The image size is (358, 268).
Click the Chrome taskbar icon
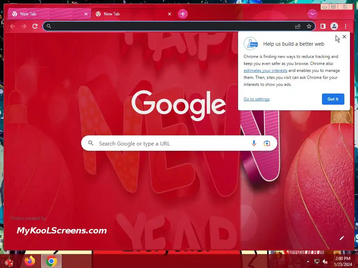[x=51, y=261]
